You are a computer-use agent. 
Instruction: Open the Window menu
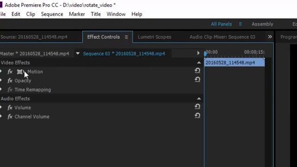(116, 14)
